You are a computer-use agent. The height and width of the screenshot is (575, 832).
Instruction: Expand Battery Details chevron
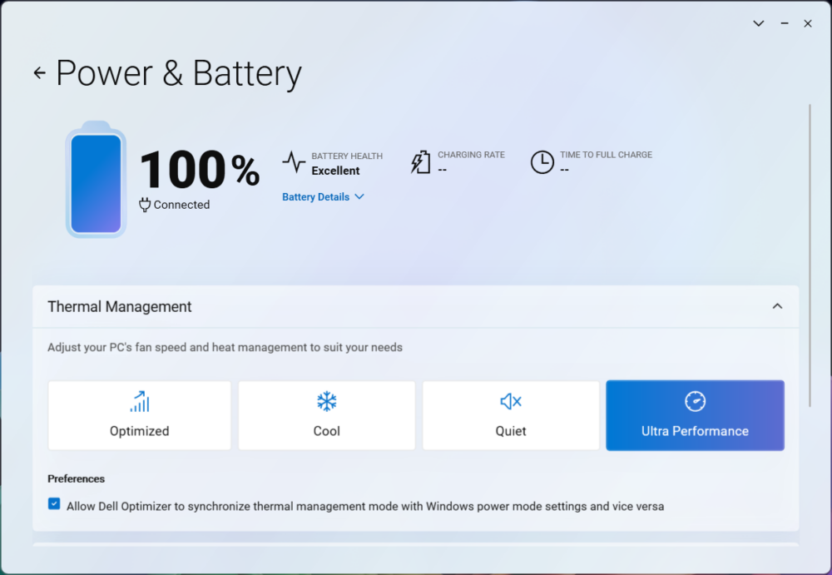tap(359, 197)
